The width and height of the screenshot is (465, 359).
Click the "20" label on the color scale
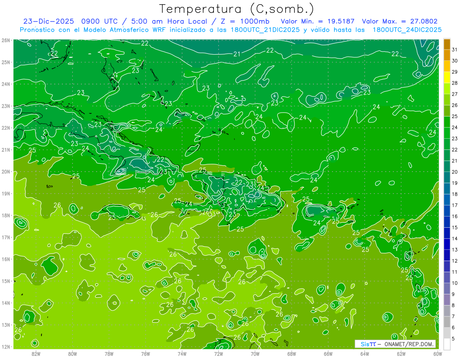coord(455,172)
